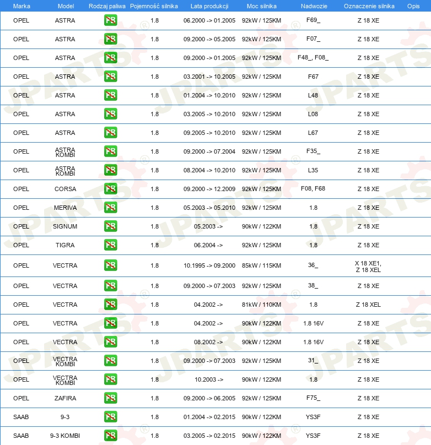Click the Nadwozie column header
Screen dimensions: 431x445
[314, 6]
